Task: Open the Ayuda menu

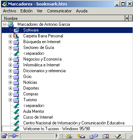Action: tap(82, 11)
